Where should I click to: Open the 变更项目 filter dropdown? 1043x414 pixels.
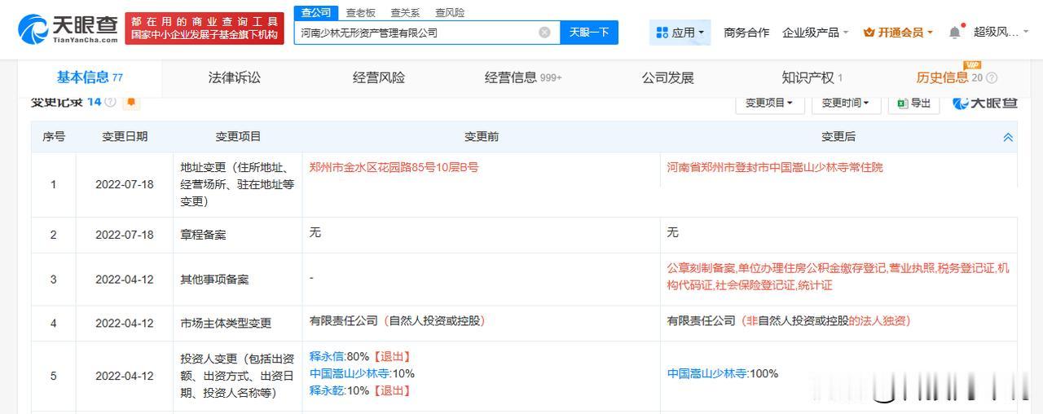click(769, 103)
